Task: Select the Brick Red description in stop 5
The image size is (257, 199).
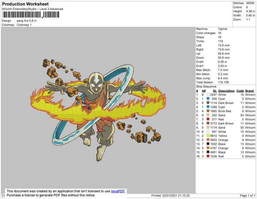Action: point(224,111)
